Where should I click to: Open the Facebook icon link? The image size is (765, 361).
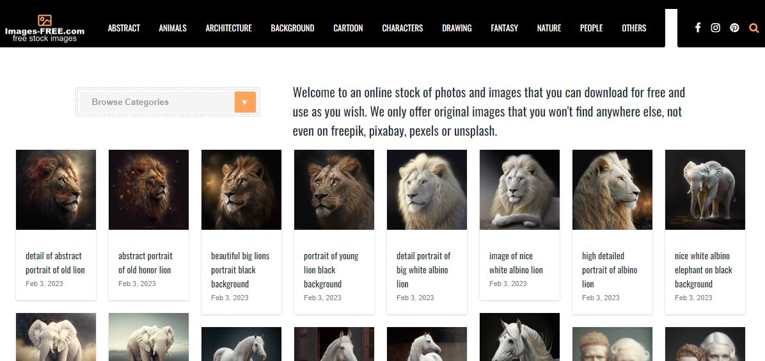698,28
